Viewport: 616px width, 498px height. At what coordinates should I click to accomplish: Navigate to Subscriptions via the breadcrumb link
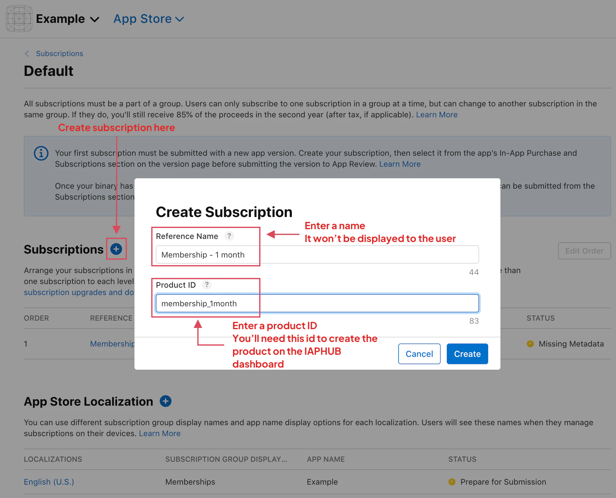tap(59, 54)
